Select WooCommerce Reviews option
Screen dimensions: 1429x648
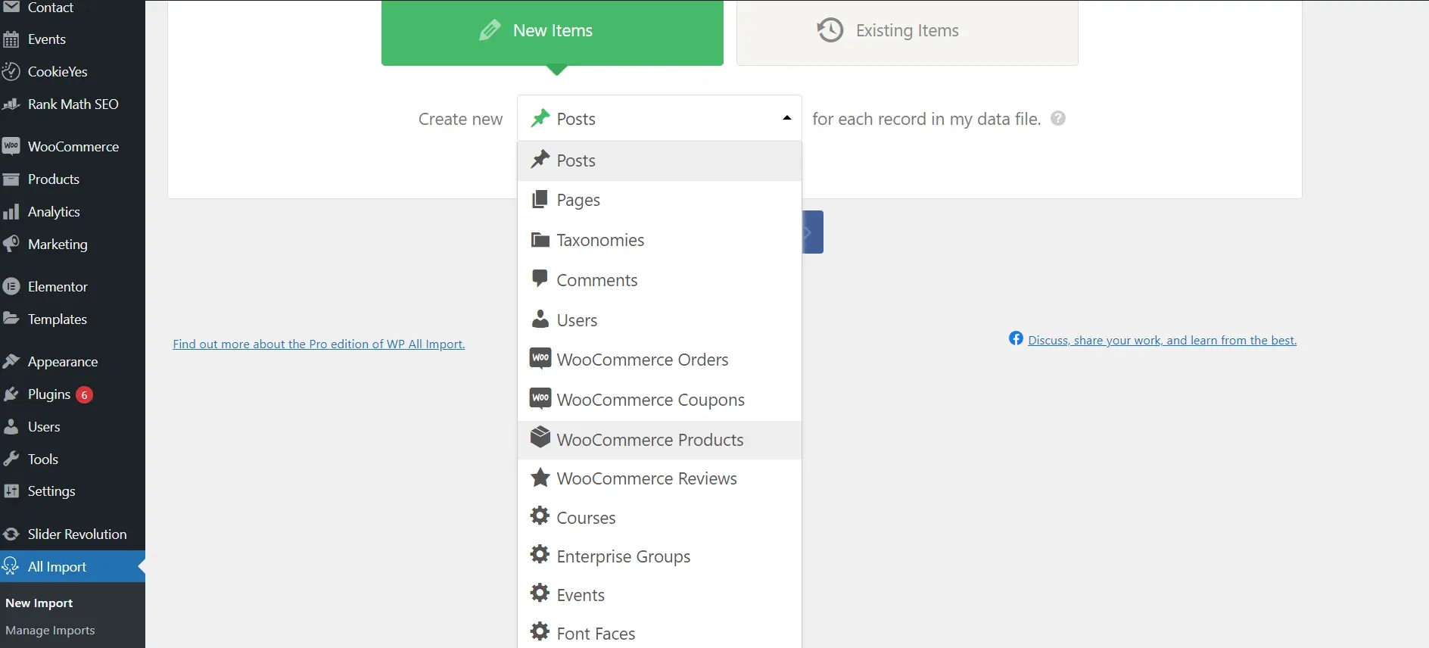[659, 478]
